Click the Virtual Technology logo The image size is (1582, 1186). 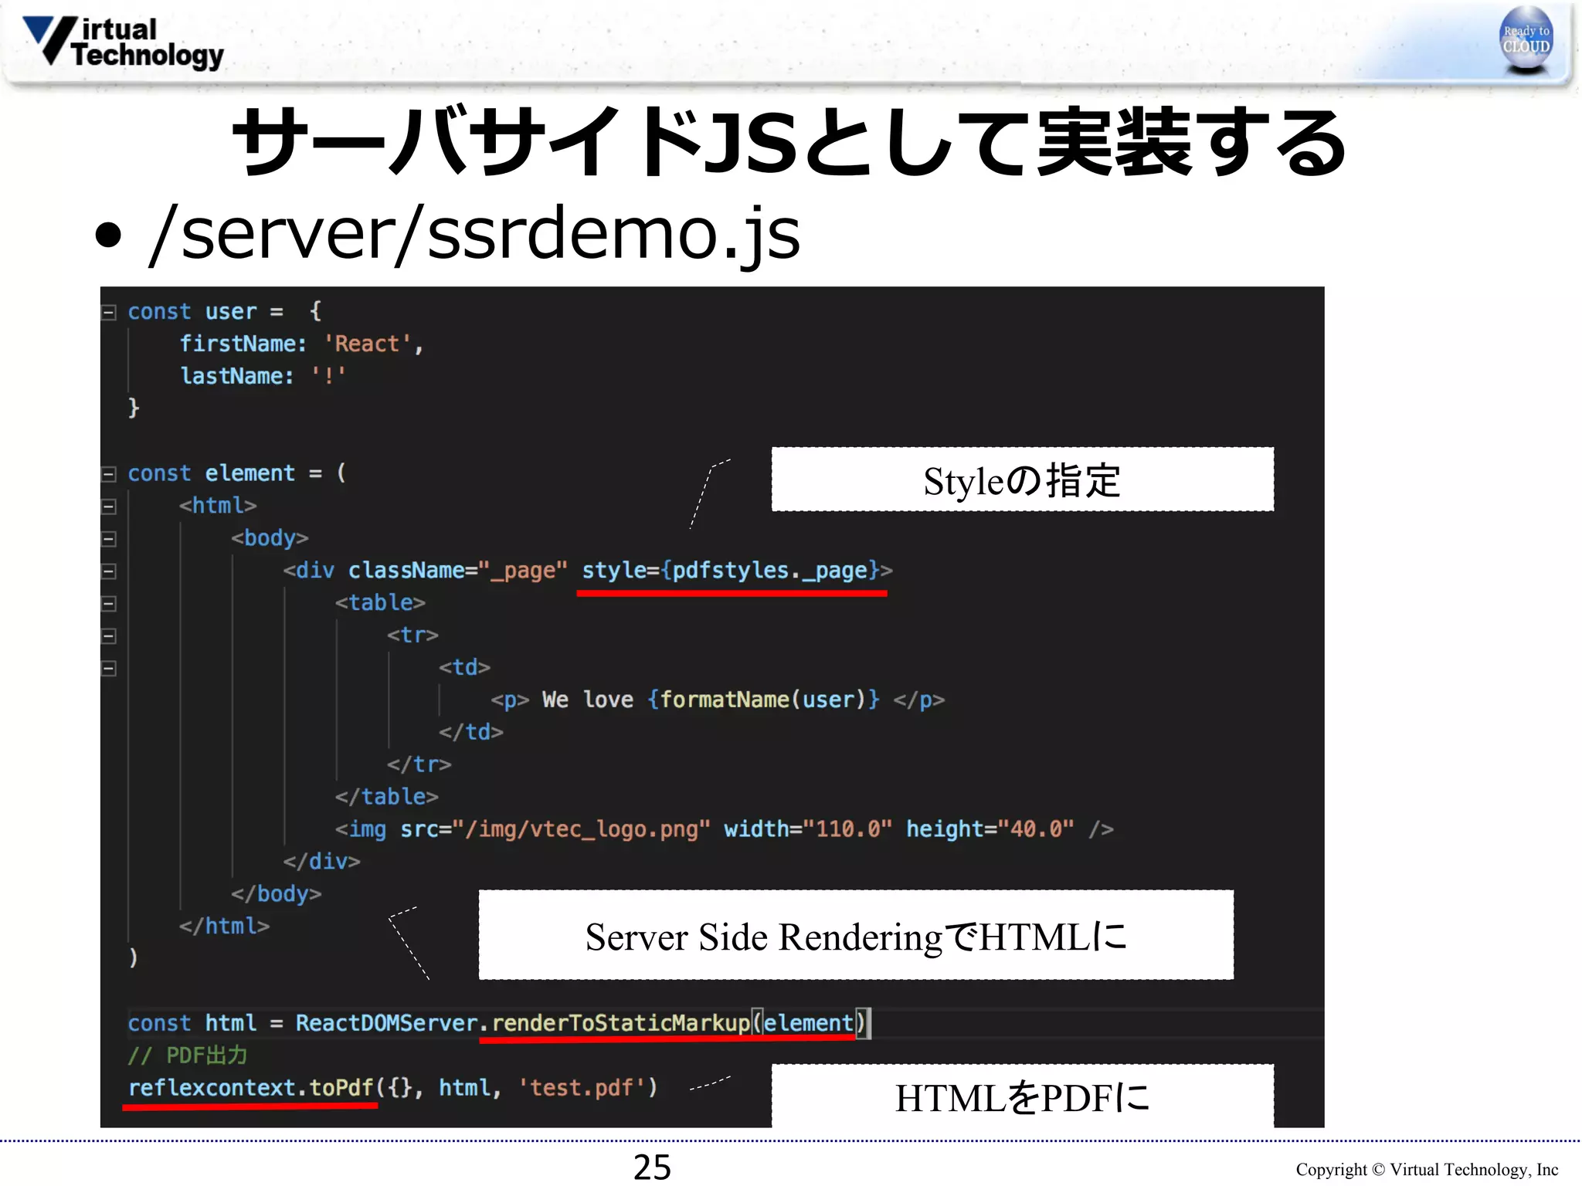pyautogui.click(x=124, y=42)
